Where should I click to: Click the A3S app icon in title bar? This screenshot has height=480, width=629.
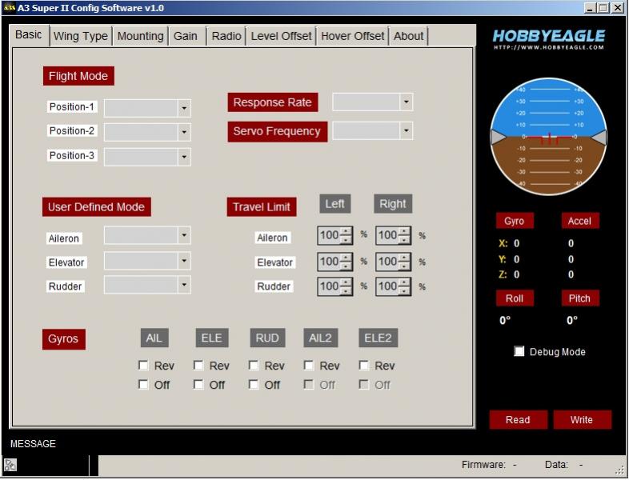pos(9,7)
